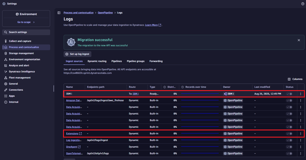306x160 pixels.
Task: Click the Analyze and alert icon
Action: click(6, 66)
